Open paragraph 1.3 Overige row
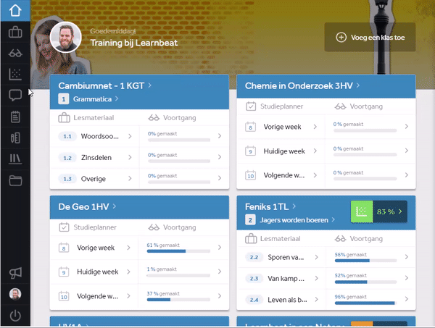Viewport: 435px width, 328px height. (x=94, y=179)
